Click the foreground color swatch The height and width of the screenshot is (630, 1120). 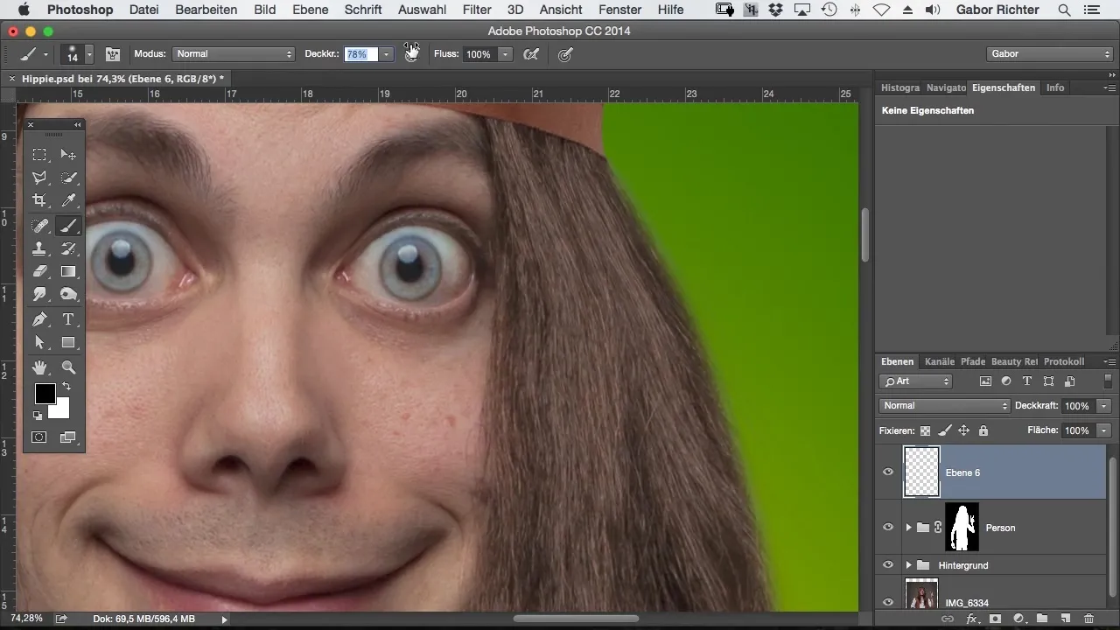pyautogui.click(x=45, y=394)
